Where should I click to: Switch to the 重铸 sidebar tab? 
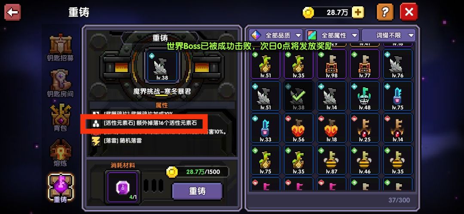(61, 189)
